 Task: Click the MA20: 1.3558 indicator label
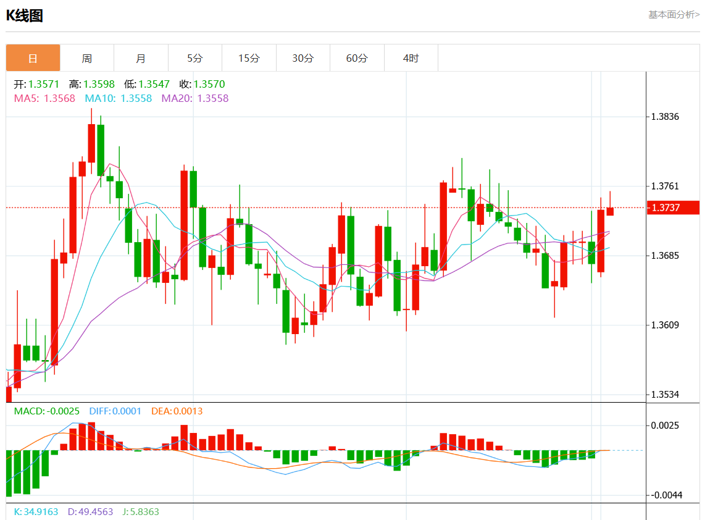[x=195, y=98]
